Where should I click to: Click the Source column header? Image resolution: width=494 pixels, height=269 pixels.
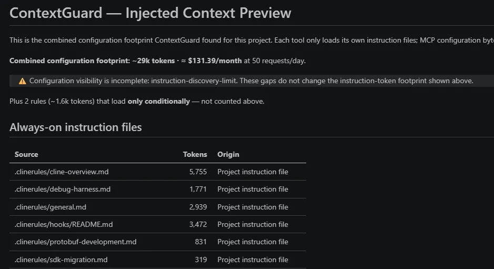coord(26,154)
